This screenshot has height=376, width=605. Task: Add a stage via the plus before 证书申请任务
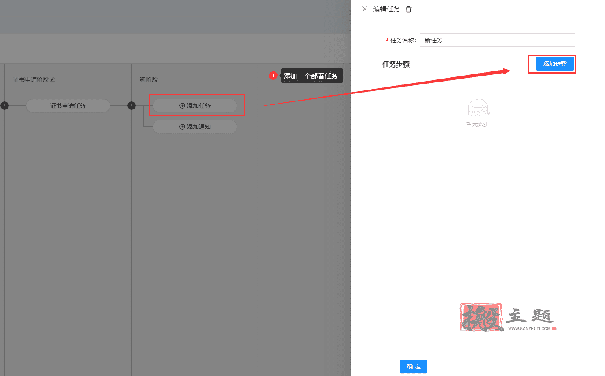point(5,106)
